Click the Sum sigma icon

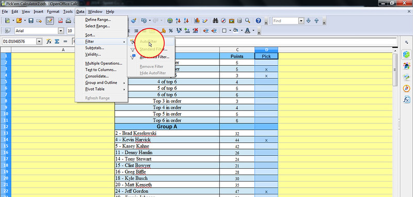point(57,41)
